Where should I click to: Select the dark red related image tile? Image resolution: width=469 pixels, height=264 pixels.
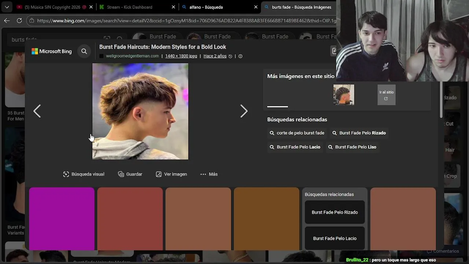pyautogui.click(x=130, y=219)
